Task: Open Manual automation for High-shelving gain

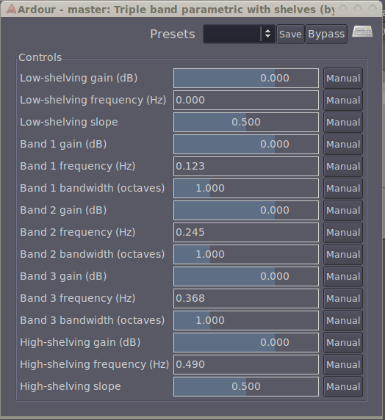Action: pyautogui.click(x=343, y=343)
